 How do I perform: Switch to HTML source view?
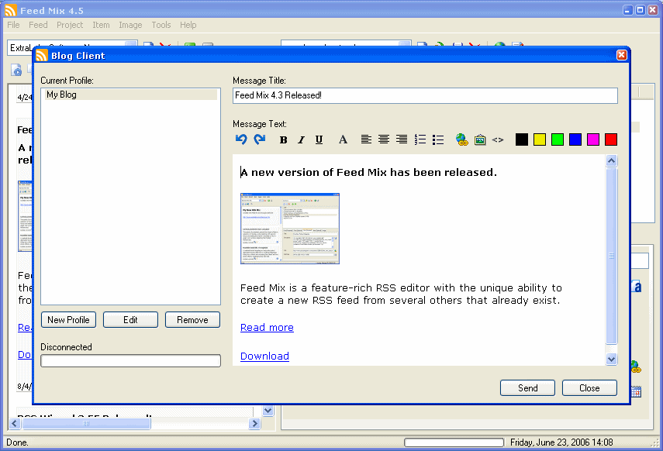tap(498, 139)
